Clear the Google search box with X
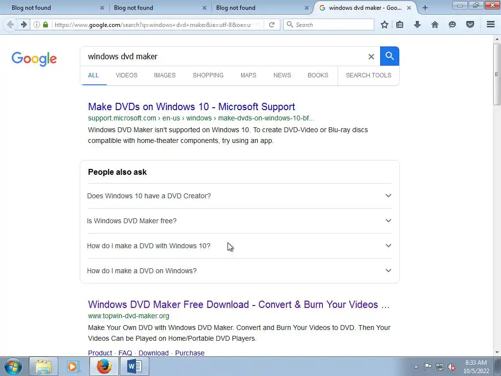The image size is (501, 376). pos(371,57)
